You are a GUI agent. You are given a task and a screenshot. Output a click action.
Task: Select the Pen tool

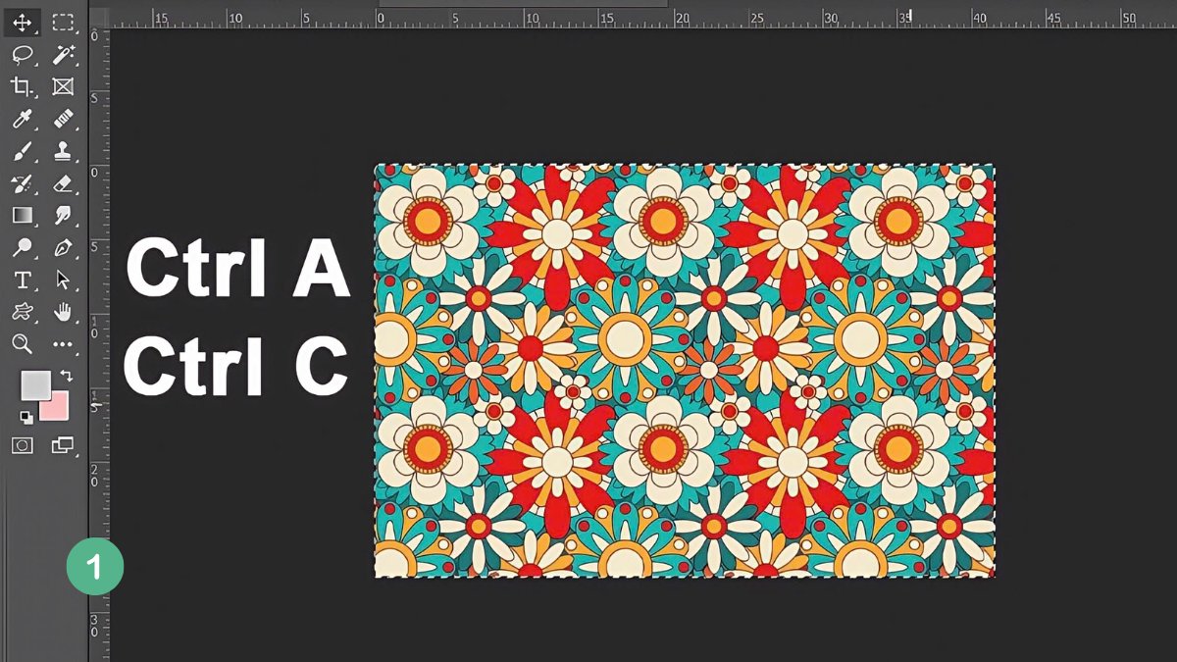pyautogui.click(x=63, y=247)
